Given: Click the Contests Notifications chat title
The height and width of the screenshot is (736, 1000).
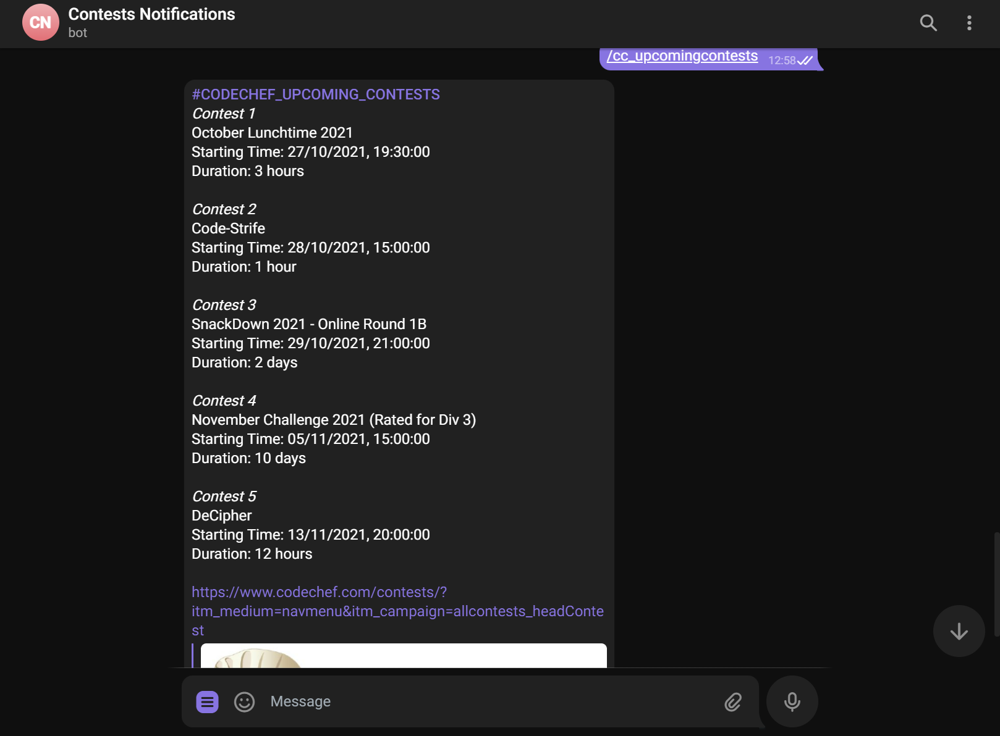Looking at the screenshot, I should (x=151, y=14).
